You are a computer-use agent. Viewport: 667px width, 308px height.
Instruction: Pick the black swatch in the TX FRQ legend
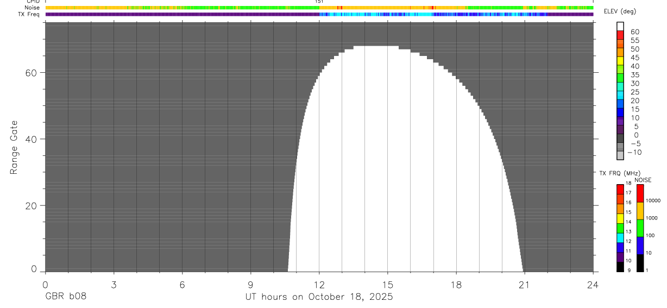[x=620, y=267]
